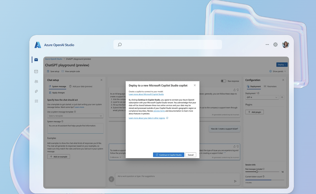Click the Apply changes button
Image resolution: width=316 pixels, height=194 pixels.
pos(57,93)
